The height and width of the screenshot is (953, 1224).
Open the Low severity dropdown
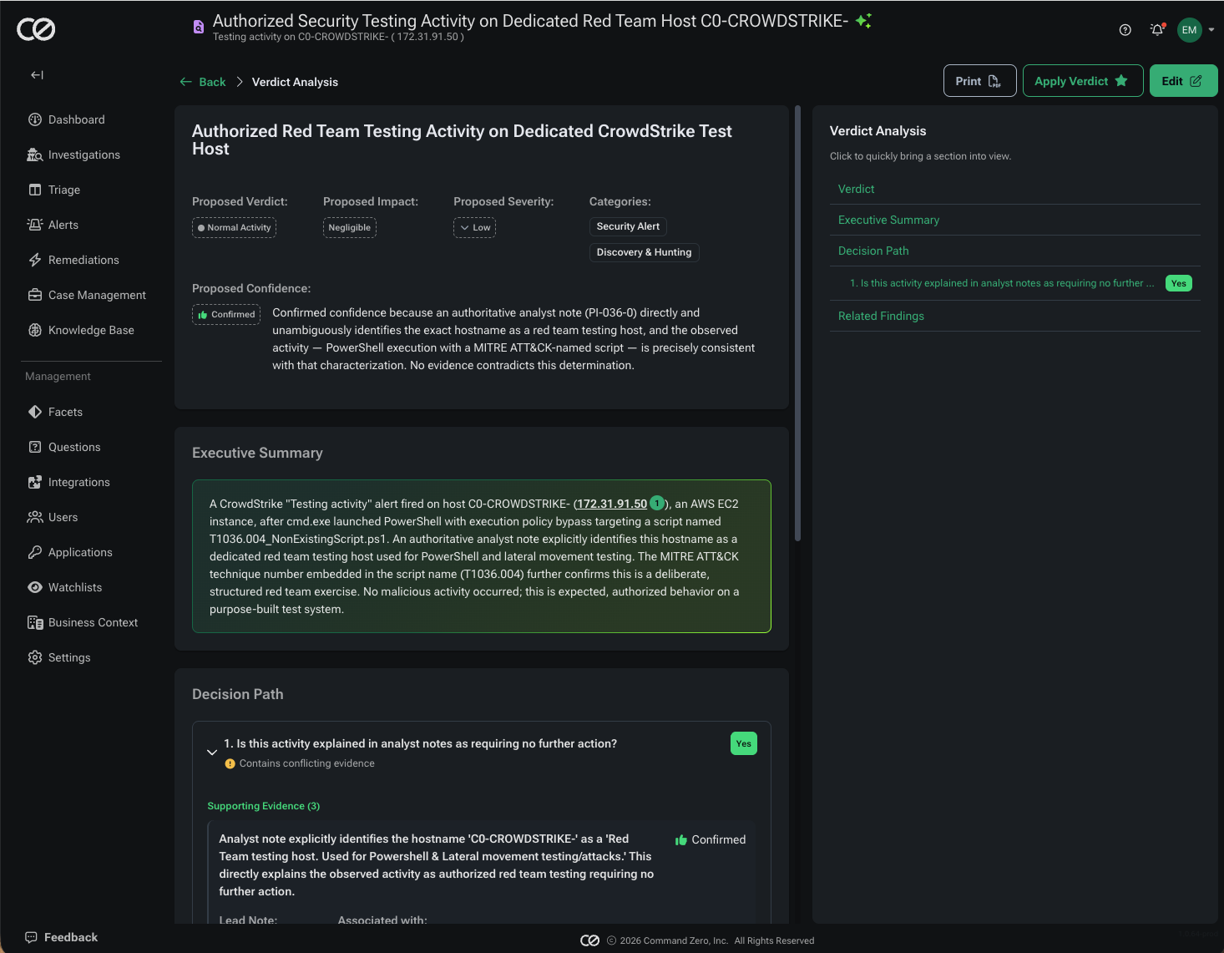click(474, 227)
